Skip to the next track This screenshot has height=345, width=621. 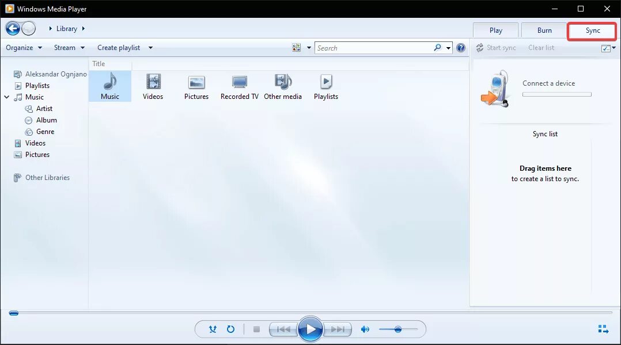click(x=338, y=329)
